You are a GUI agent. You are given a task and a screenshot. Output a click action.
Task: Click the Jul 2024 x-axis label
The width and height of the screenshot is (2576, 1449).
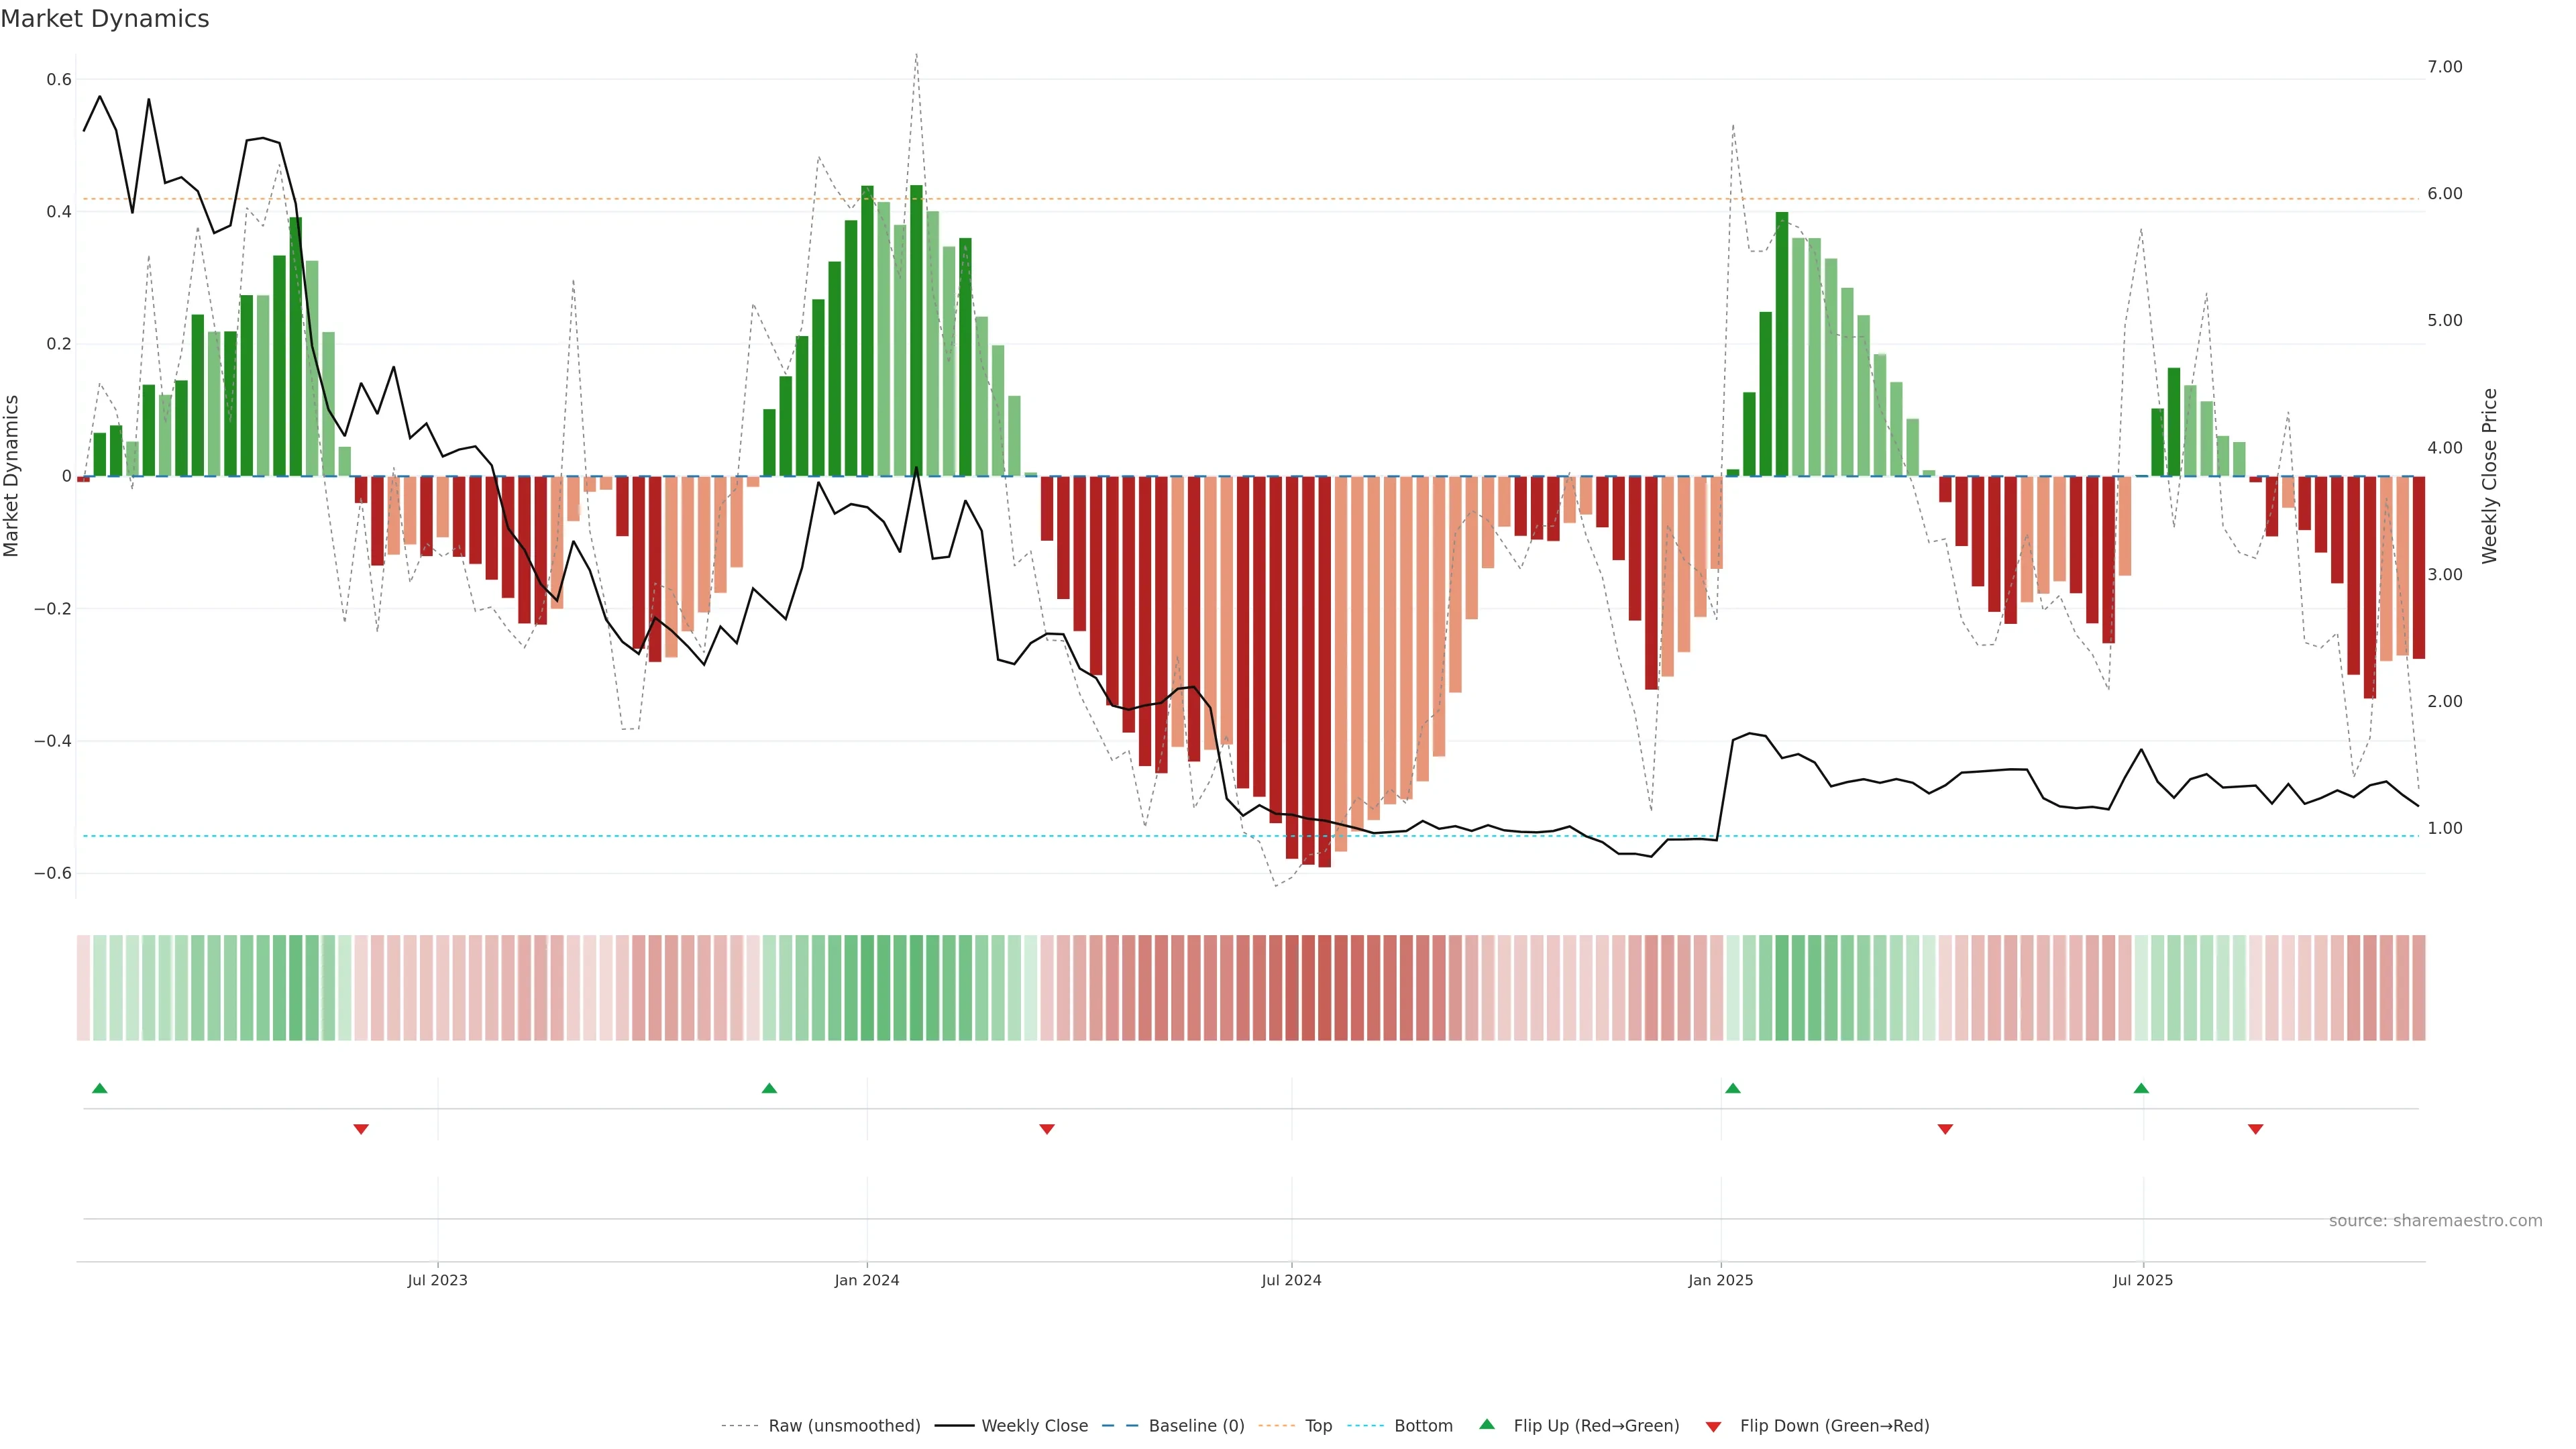1291,1280
